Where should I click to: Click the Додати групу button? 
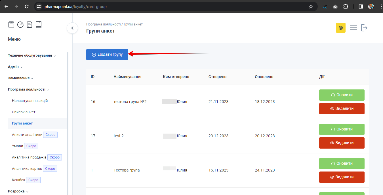[107, 55]
